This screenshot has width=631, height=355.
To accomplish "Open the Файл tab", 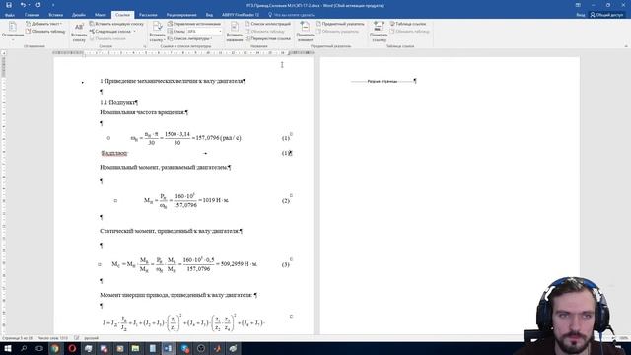I will point(10,15).
